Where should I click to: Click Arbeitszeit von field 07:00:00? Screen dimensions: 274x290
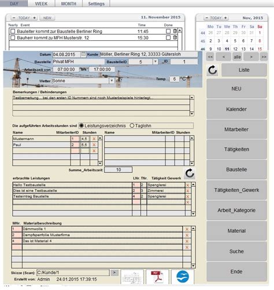(66, 69)
